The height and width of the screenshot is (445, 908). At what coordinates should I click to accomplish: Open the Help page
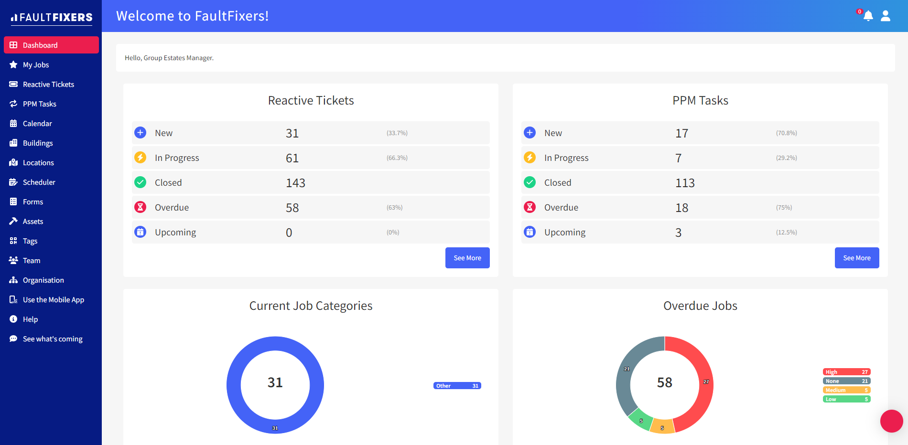(31, 319)
